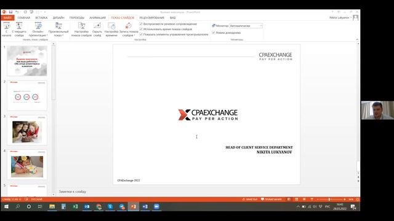The image size is (394, 221).
Task: Toggle Воспроизвести речевое сопровождение checkbox
Action: (x=141, y=24)
